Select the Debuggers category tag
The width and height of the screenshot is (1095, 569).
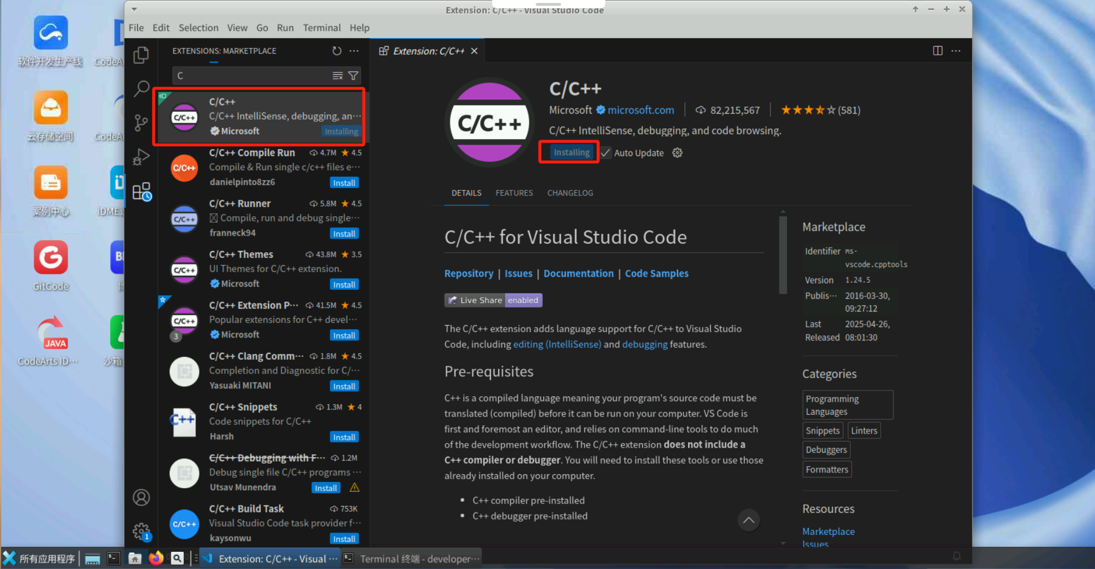(x=826, y=450)
